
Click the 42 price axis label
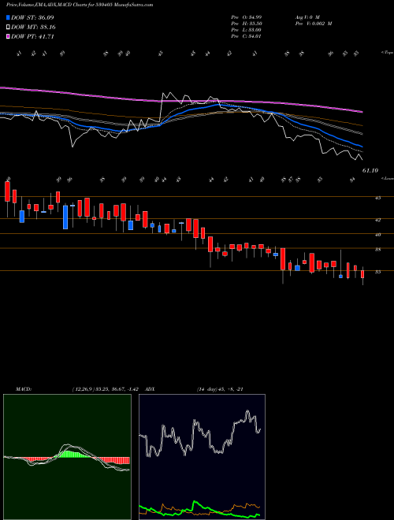tap(378, 220)
